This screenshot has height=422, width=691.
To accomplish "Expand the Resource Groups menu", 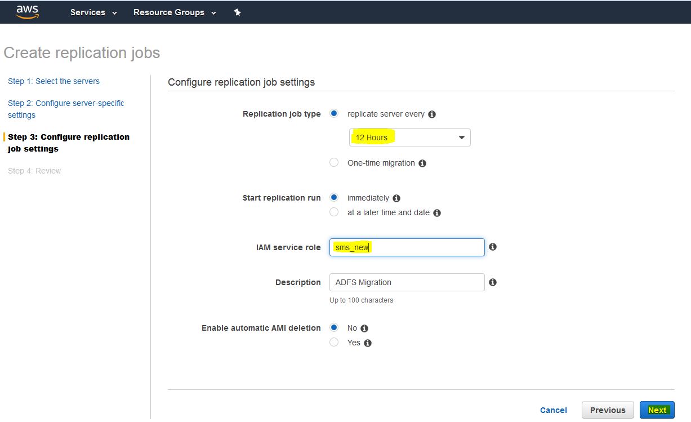I will [175, 12].
